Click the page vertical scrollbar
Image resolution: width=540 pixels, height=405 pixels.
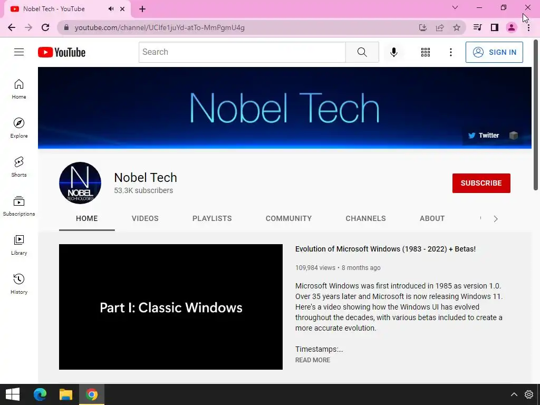coord(536,115)
